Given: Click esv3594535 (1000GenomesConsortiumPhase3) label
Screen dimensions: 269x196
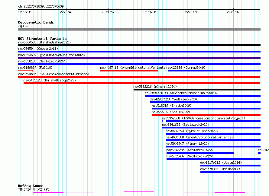Looking at the screenshot, I should coord(54,74).
